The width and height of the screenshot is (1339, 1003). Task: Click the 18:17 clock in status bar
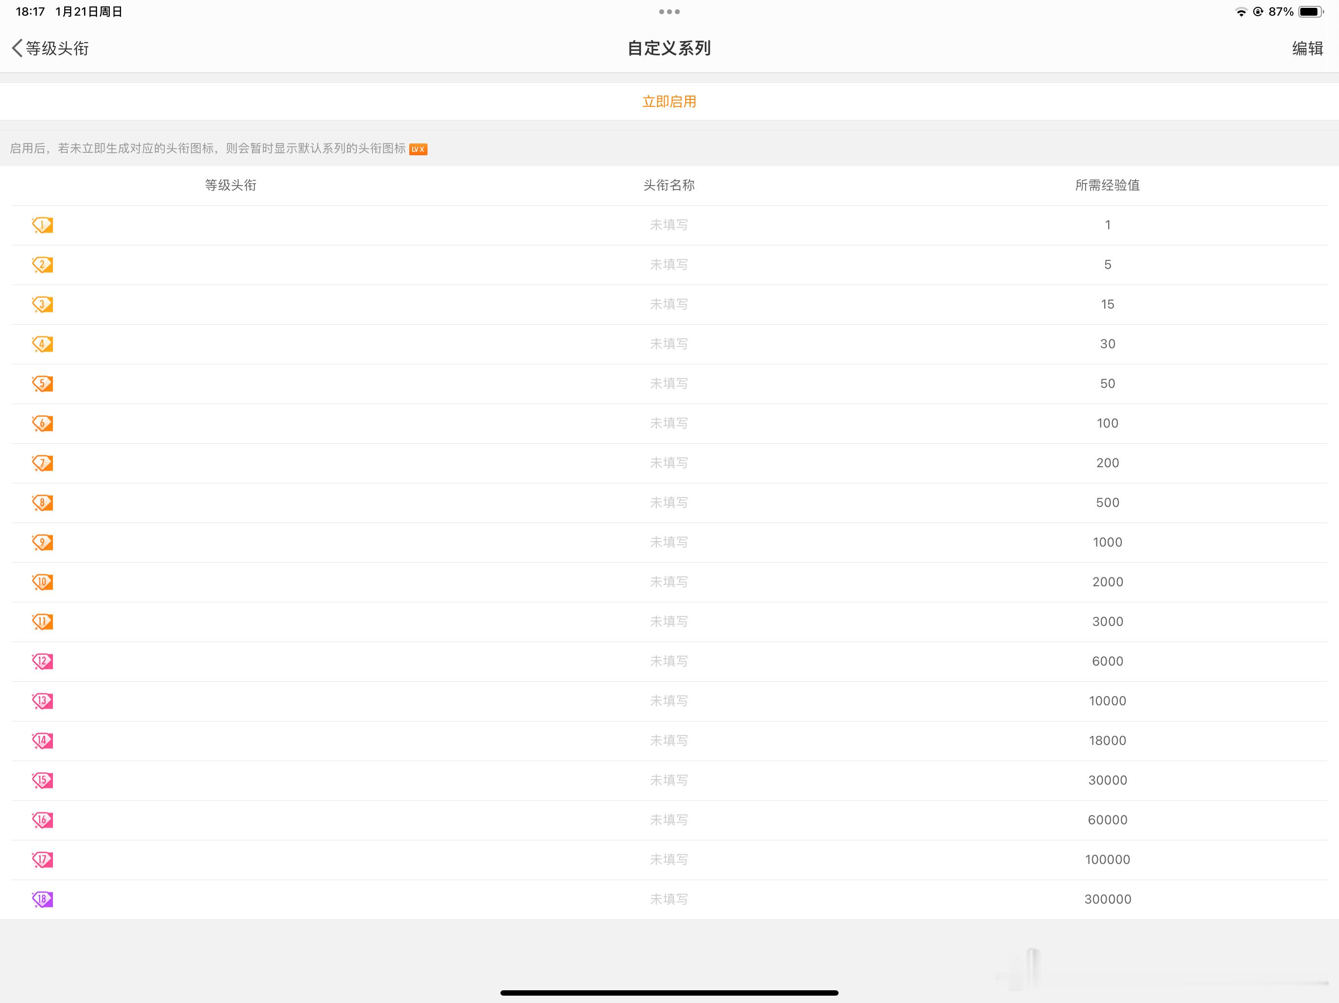click(x=30, y=11)
